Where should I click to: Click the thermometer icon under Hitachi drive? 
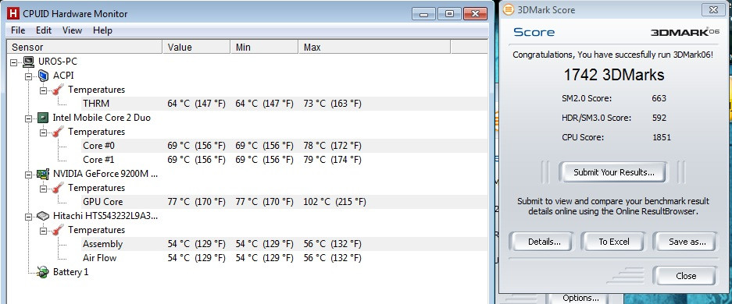[59, 230]
